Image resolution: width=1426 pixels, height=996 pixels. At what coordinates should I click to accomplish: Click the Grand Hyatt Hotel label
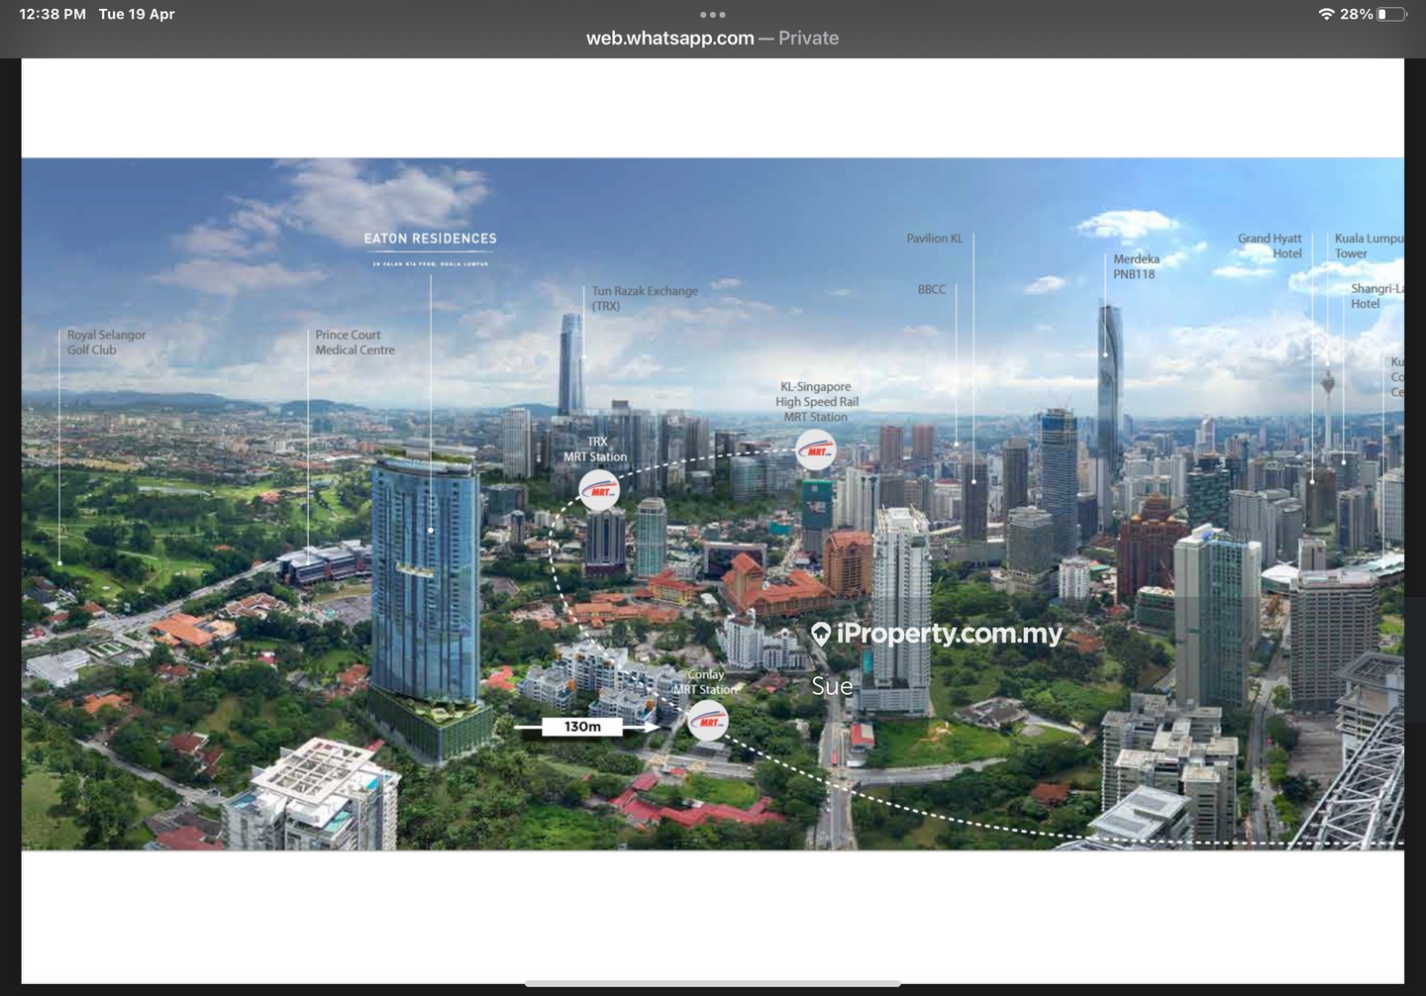pyautogui.click(x=1270, y=246)
